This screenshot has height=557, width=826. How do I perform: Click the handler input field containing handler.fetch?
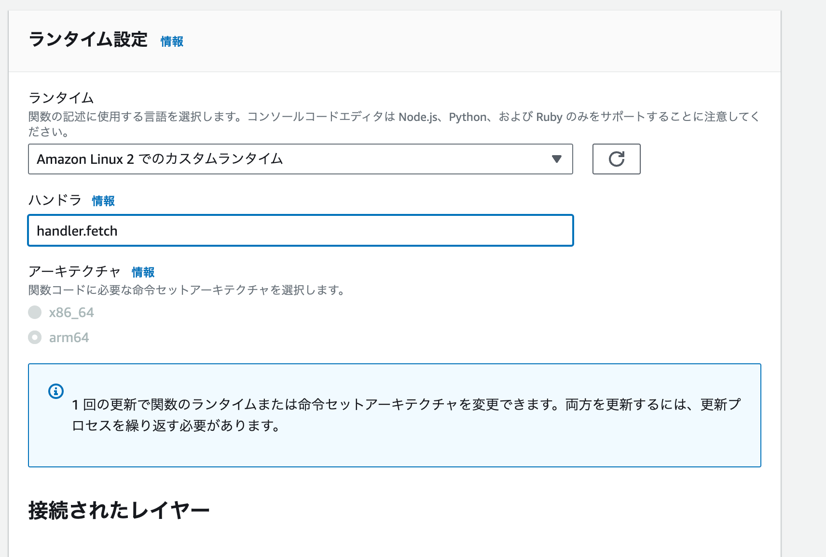coord(301,231)
